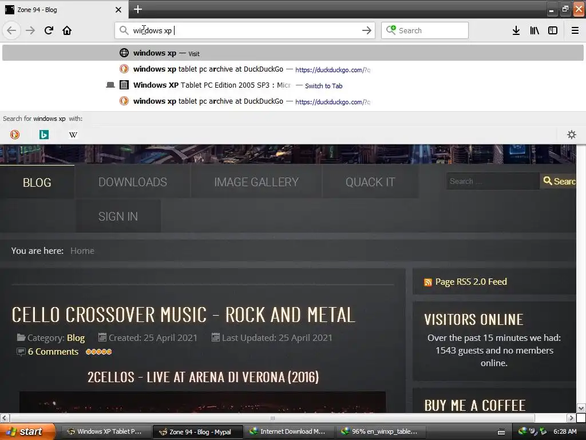586x440 pixels.
Task: Select the first DuckDuckGo tablet pc archive suggestion
Action: (x=292, y=69)
